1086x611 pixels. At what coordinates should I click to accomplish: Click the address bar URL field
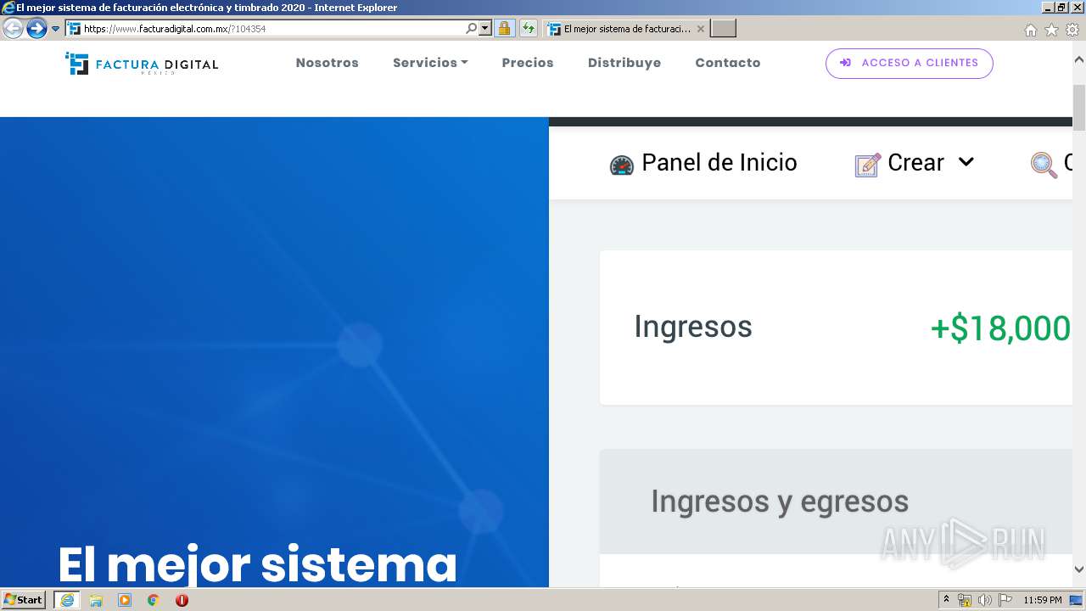pyautogui.click(x=271, y=29)
